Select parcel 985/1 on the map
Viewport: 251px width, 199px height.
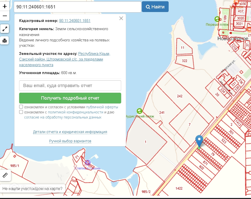15,166
